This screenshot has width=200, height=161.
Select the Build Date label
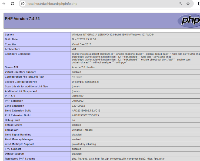coord(11,40)
